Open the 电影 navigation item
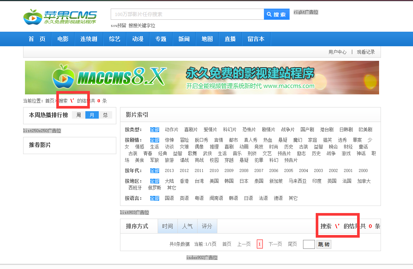Image resolution: width=413 pixels, height=269 pixels. coord(63,39)
